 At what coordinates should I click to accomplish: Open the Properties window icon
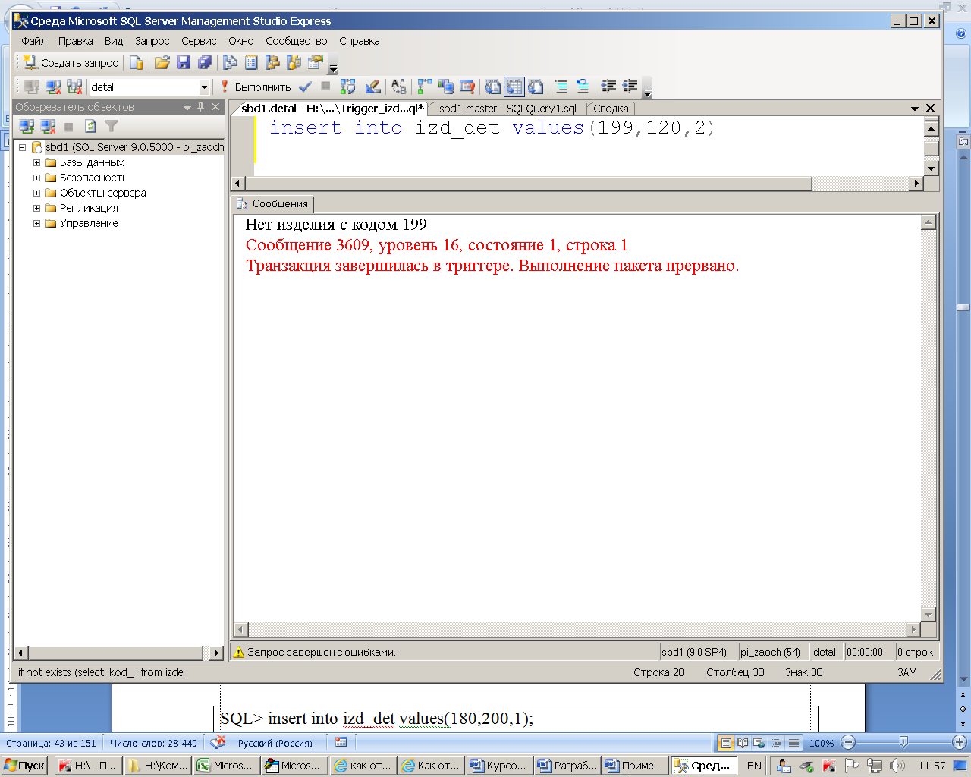pyautogui.click(x=316, y=63)
